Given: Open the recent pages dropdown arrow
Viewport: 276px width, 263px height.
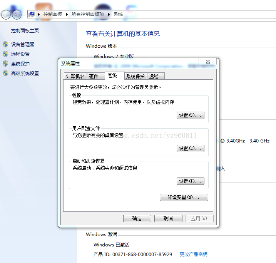Looking at the screenshot, I should (25, 15).
